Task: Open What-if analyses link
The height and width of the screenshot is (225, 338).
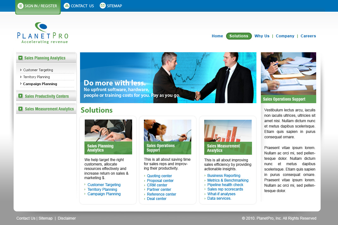Action: pos(221,194)
